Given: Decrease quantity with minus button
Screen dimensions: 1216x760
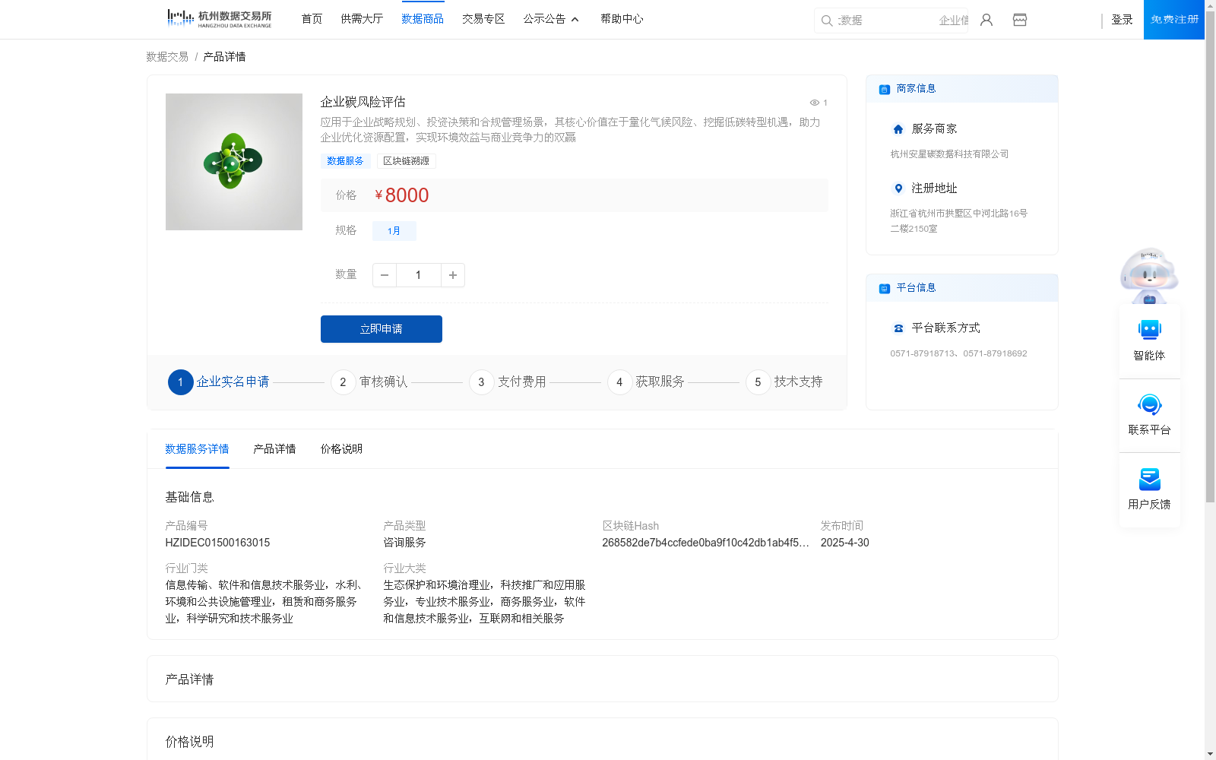Looking at the screenshot, I should (385, 275).
